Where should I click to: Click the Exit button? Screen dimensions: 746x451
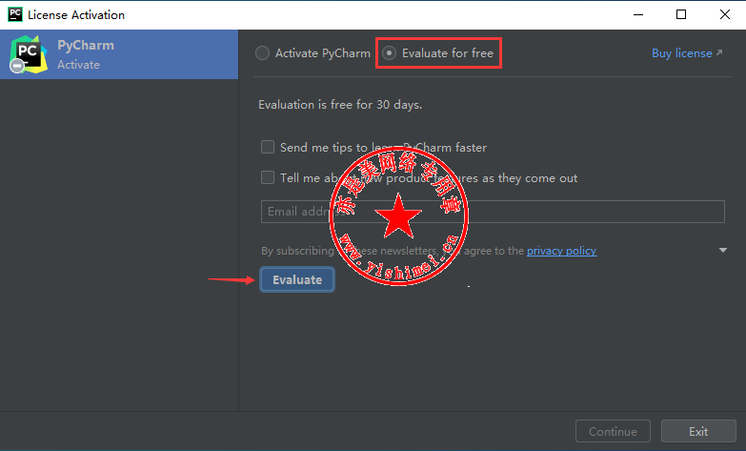point(698,432)
